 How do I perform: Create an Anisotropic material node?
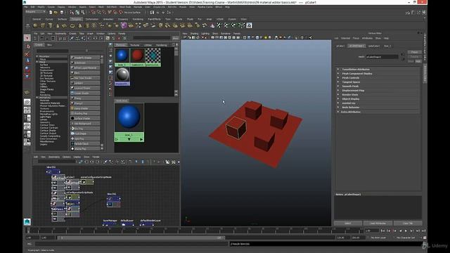85,63
